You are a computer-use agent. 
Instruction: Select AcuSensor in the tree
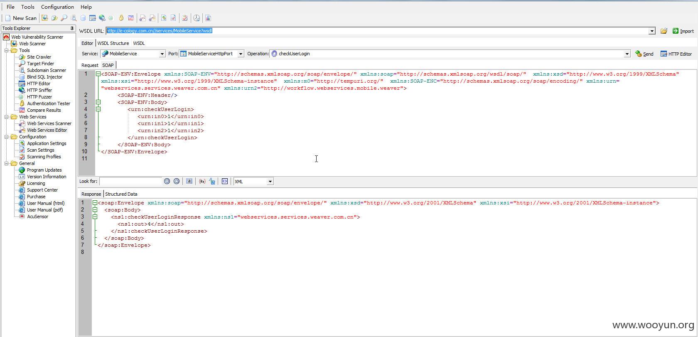[37, 216]
